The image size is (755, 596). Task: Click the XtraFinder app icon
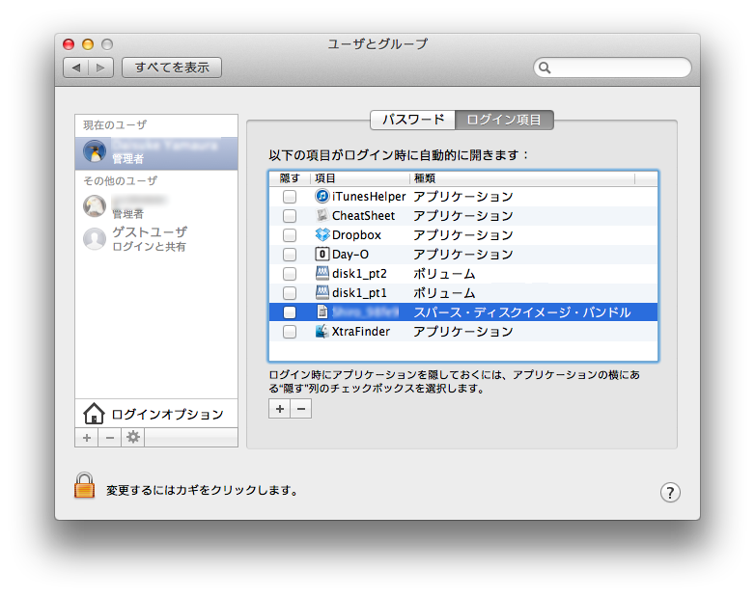tap(322, 332)
